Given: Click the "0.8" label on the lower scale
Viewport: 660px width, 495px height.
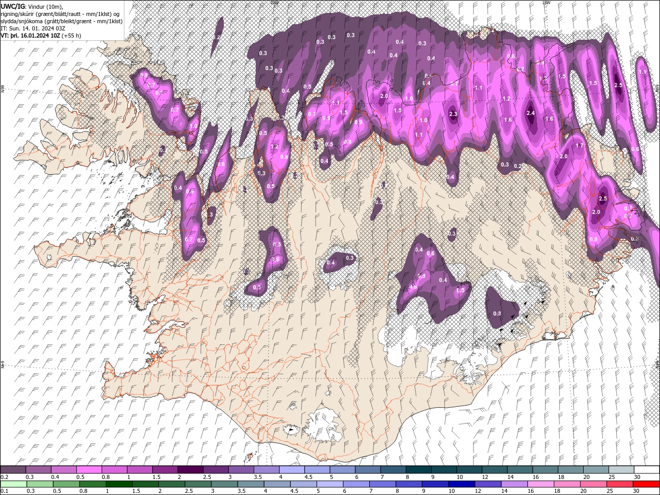Looking at the screenshot, I should (83, 491).
